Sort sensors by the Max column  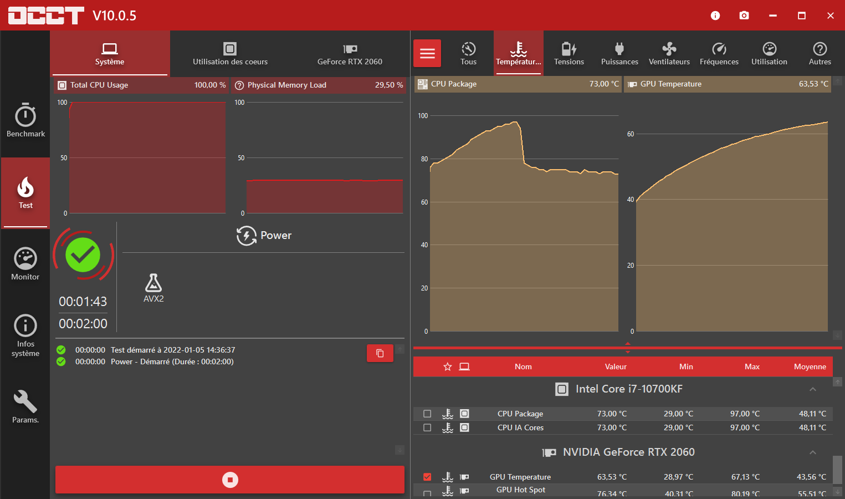pos(752,366)
